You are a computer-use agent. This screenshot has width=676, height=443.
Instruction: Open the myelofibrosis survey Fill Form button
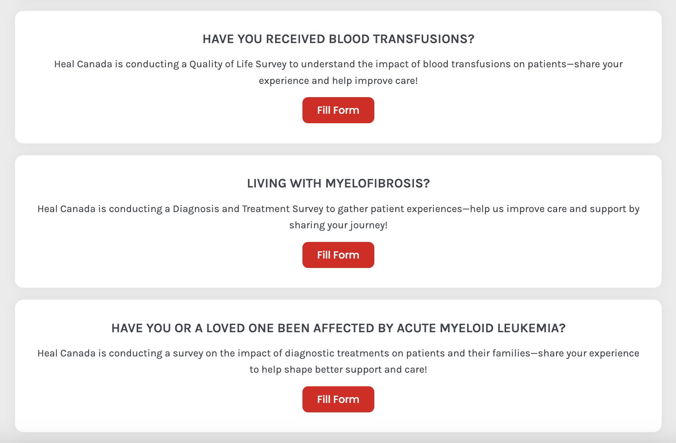pos(338,255)
